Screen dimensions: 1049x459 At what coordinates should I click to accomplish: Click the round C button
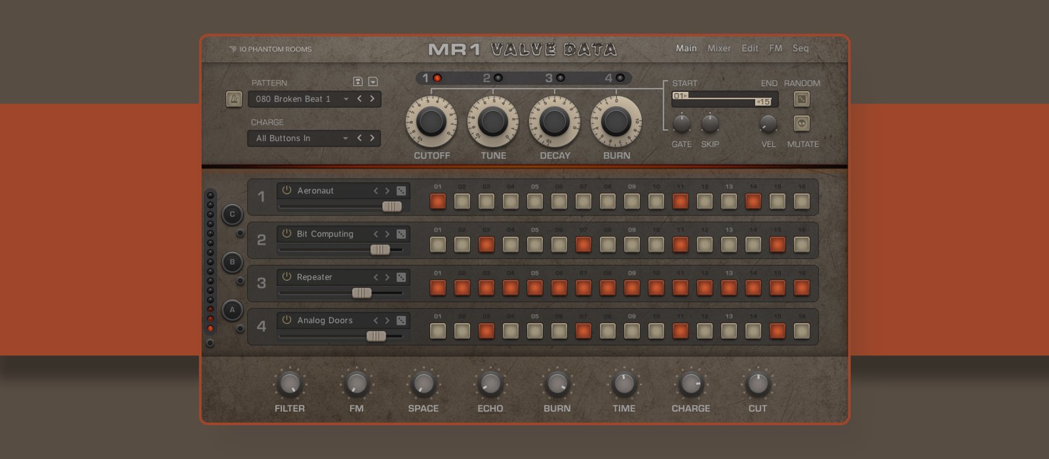[232, 214]
